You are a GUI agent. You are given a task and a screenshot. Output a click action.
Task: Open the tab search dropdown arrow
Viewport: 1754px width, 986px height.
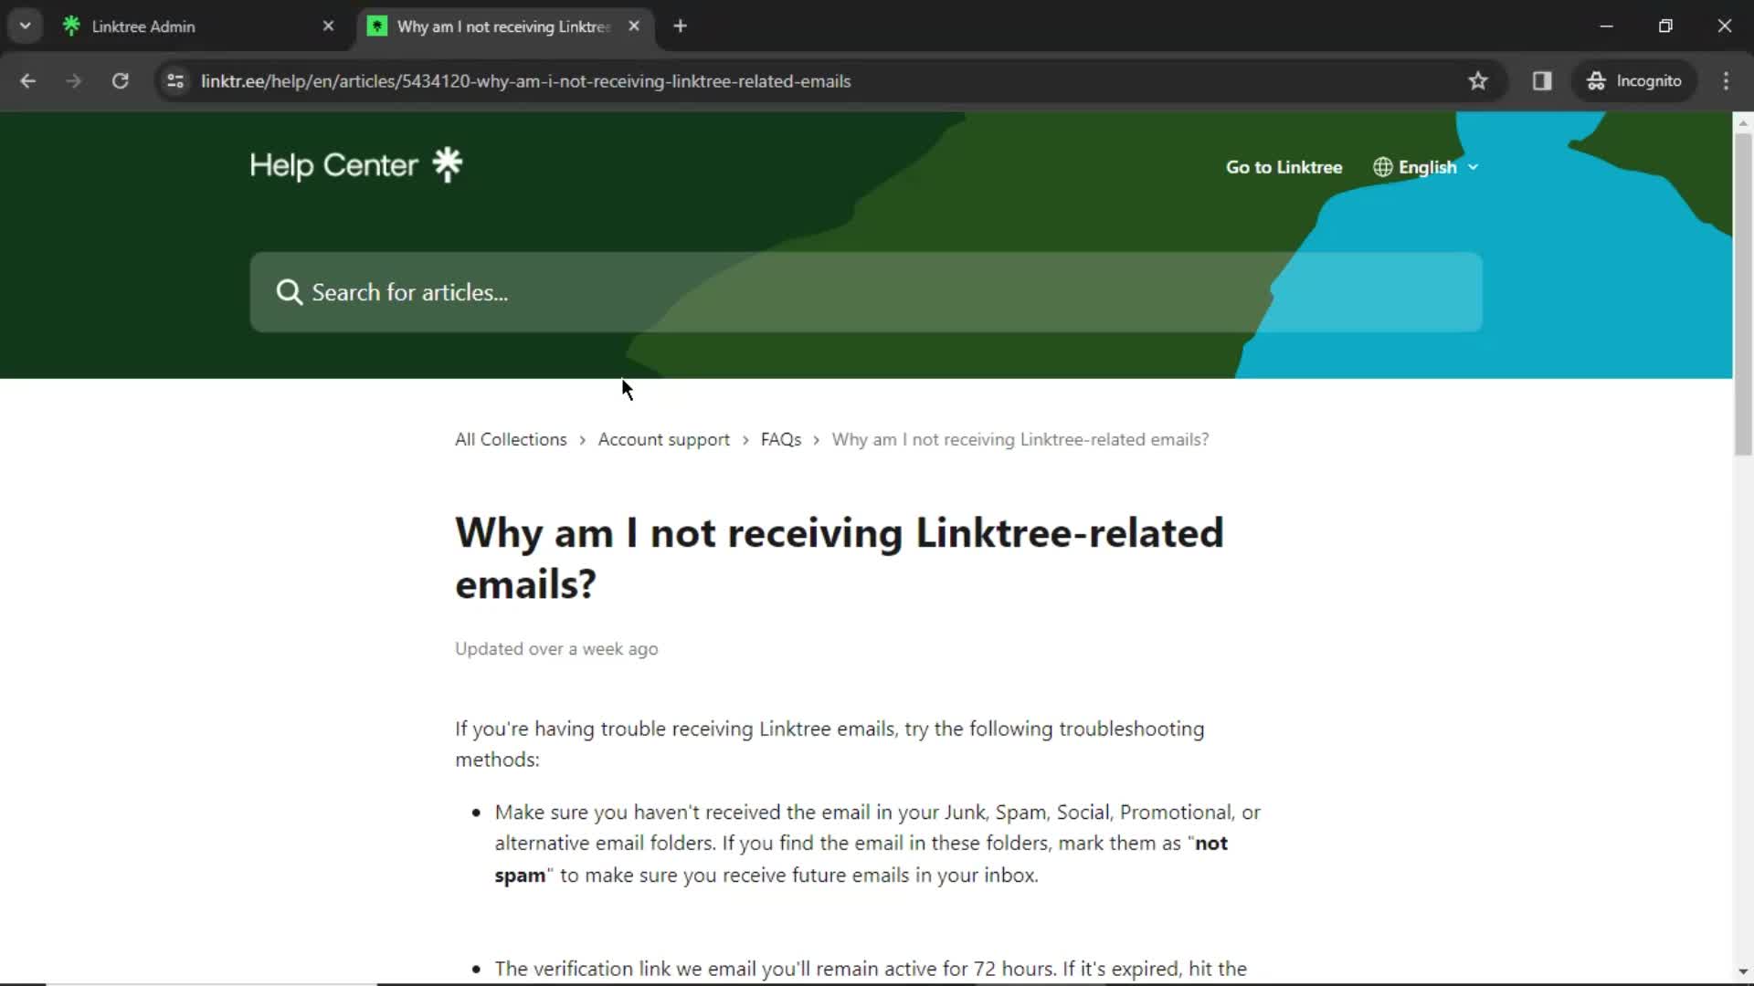[x=26, y=26]
